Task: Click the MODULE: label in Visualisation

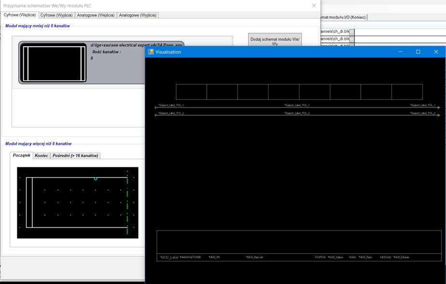Action: pyautogui.click(x=386, y=257)
